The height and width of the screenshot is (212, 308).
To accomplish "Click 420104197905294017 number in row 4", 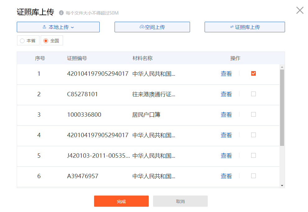I will (x=97, y=135).
